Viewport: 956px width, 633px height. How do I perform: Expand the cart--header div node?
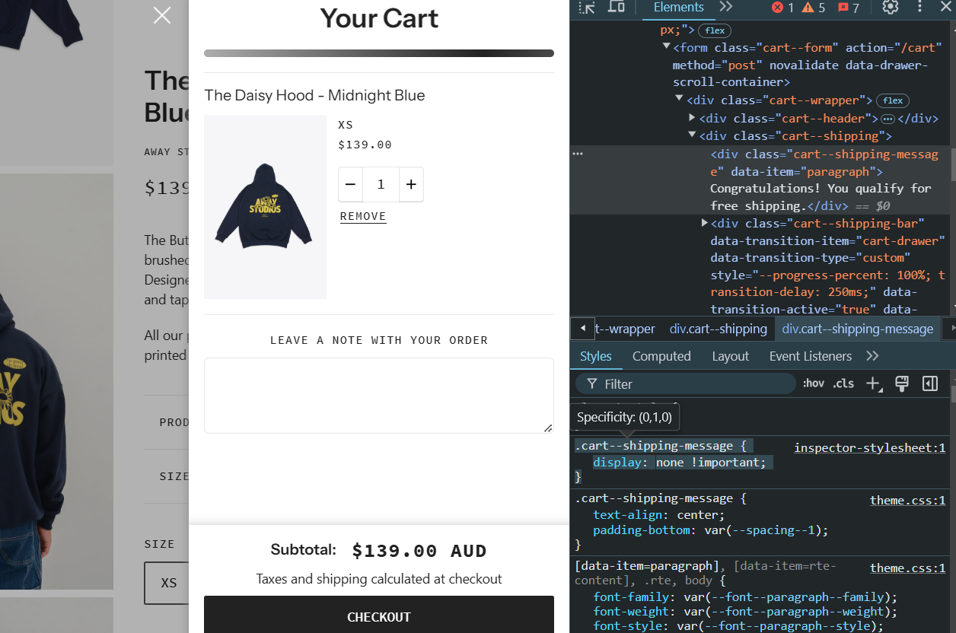pos(692,118)
